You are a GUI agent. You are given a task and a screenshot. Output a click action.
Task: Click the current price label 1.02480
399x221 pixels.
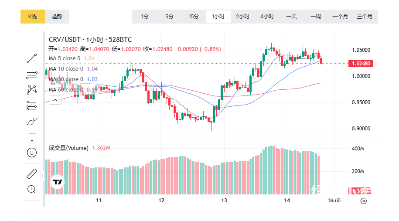click(360, 64)
